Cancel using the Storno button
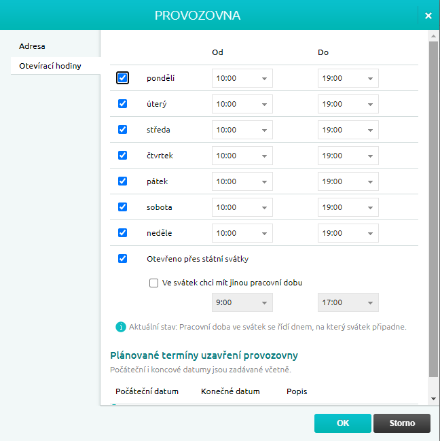440x441 pixels. pyautogui.click(x=402, y=423)
